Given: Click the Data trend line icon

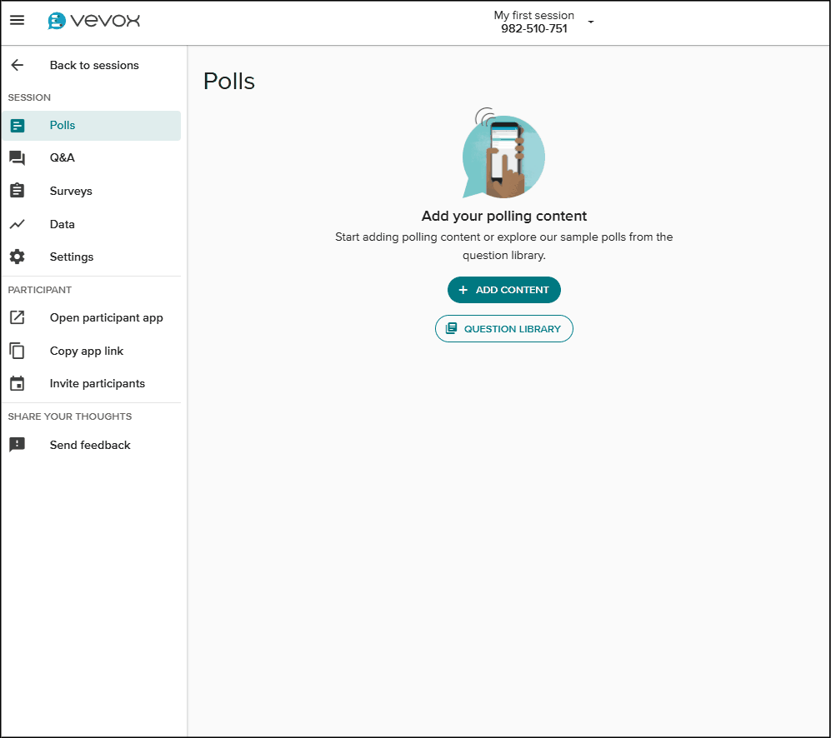Looking at the screenshot, I should click(17, 224).
